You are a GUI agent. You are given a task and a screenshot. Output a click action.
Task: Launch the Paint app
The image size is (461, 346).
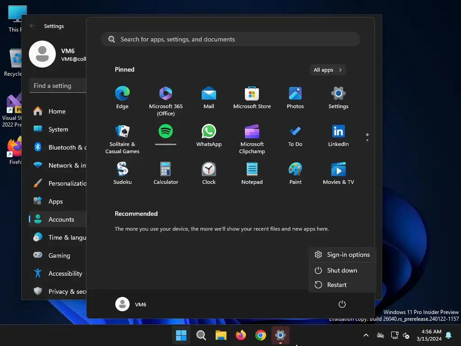click(x=295, y=173)
